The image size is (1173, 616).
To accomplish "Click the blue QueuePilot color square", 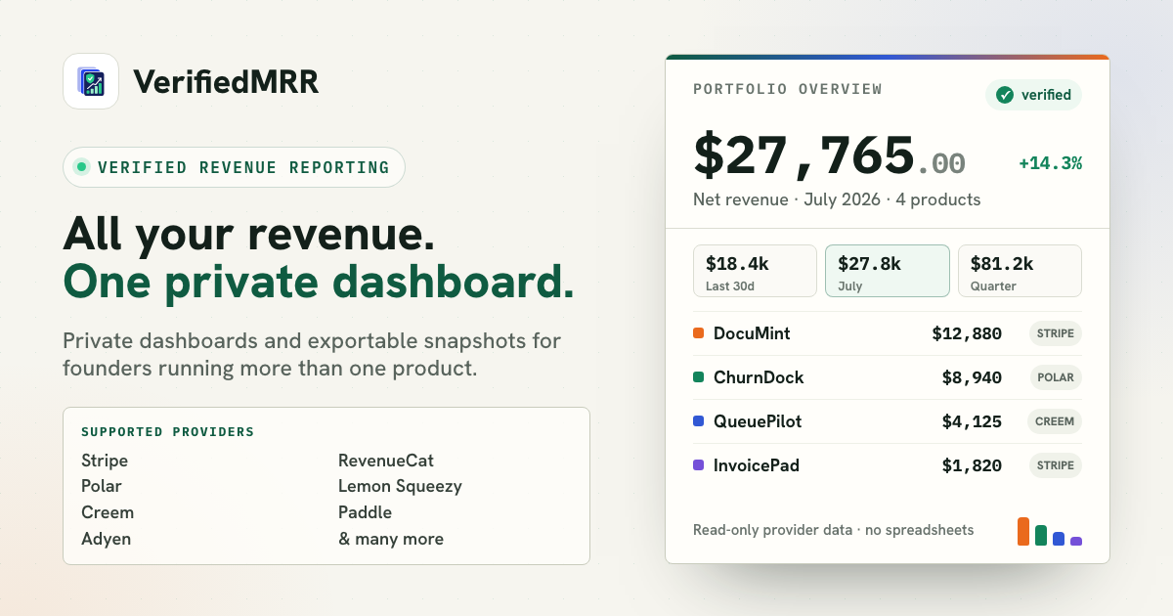I will coord(698,421).
